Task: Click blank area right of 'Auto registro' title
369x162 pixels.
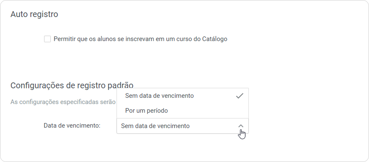Action: tap(188, 15)
